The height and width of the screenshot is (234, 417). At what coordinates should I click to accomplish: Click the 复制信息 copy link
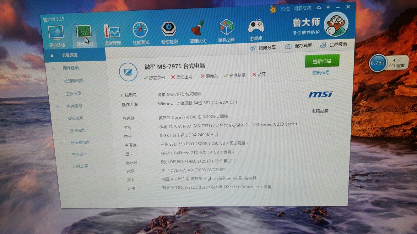tap(321, 72)
